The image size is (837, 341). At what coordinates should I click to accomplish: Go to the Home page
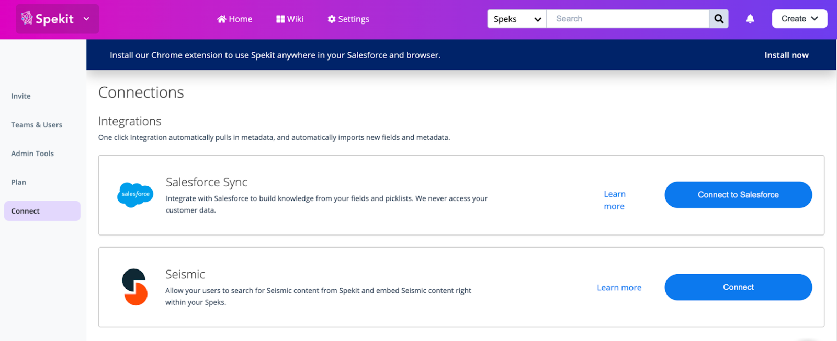[234, 19]
